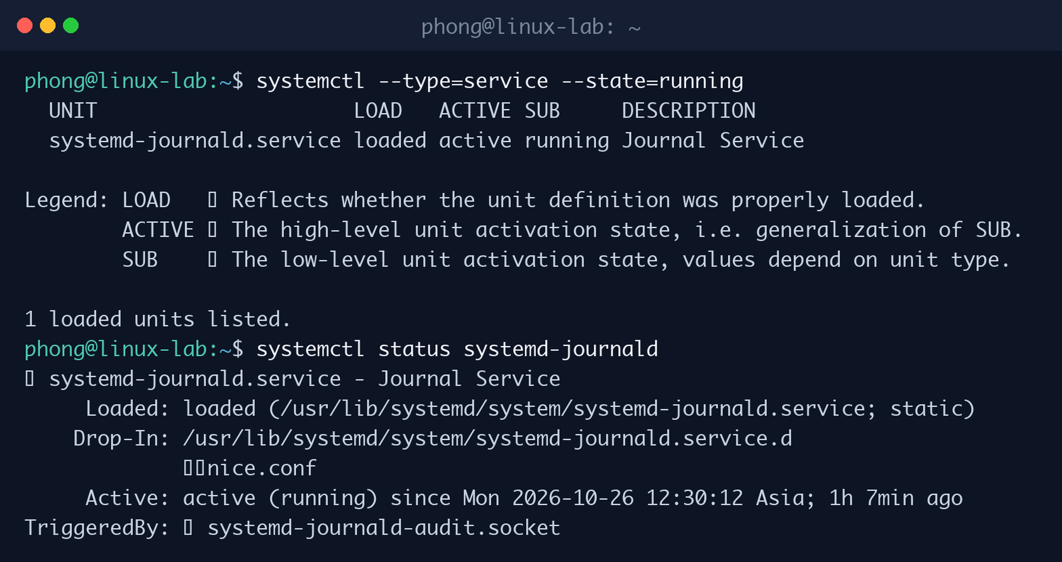This screenshot has height=562, width=1062.
Task: Click the systemd-journald-audit.socket trigger entry
Action: (384, 528)
